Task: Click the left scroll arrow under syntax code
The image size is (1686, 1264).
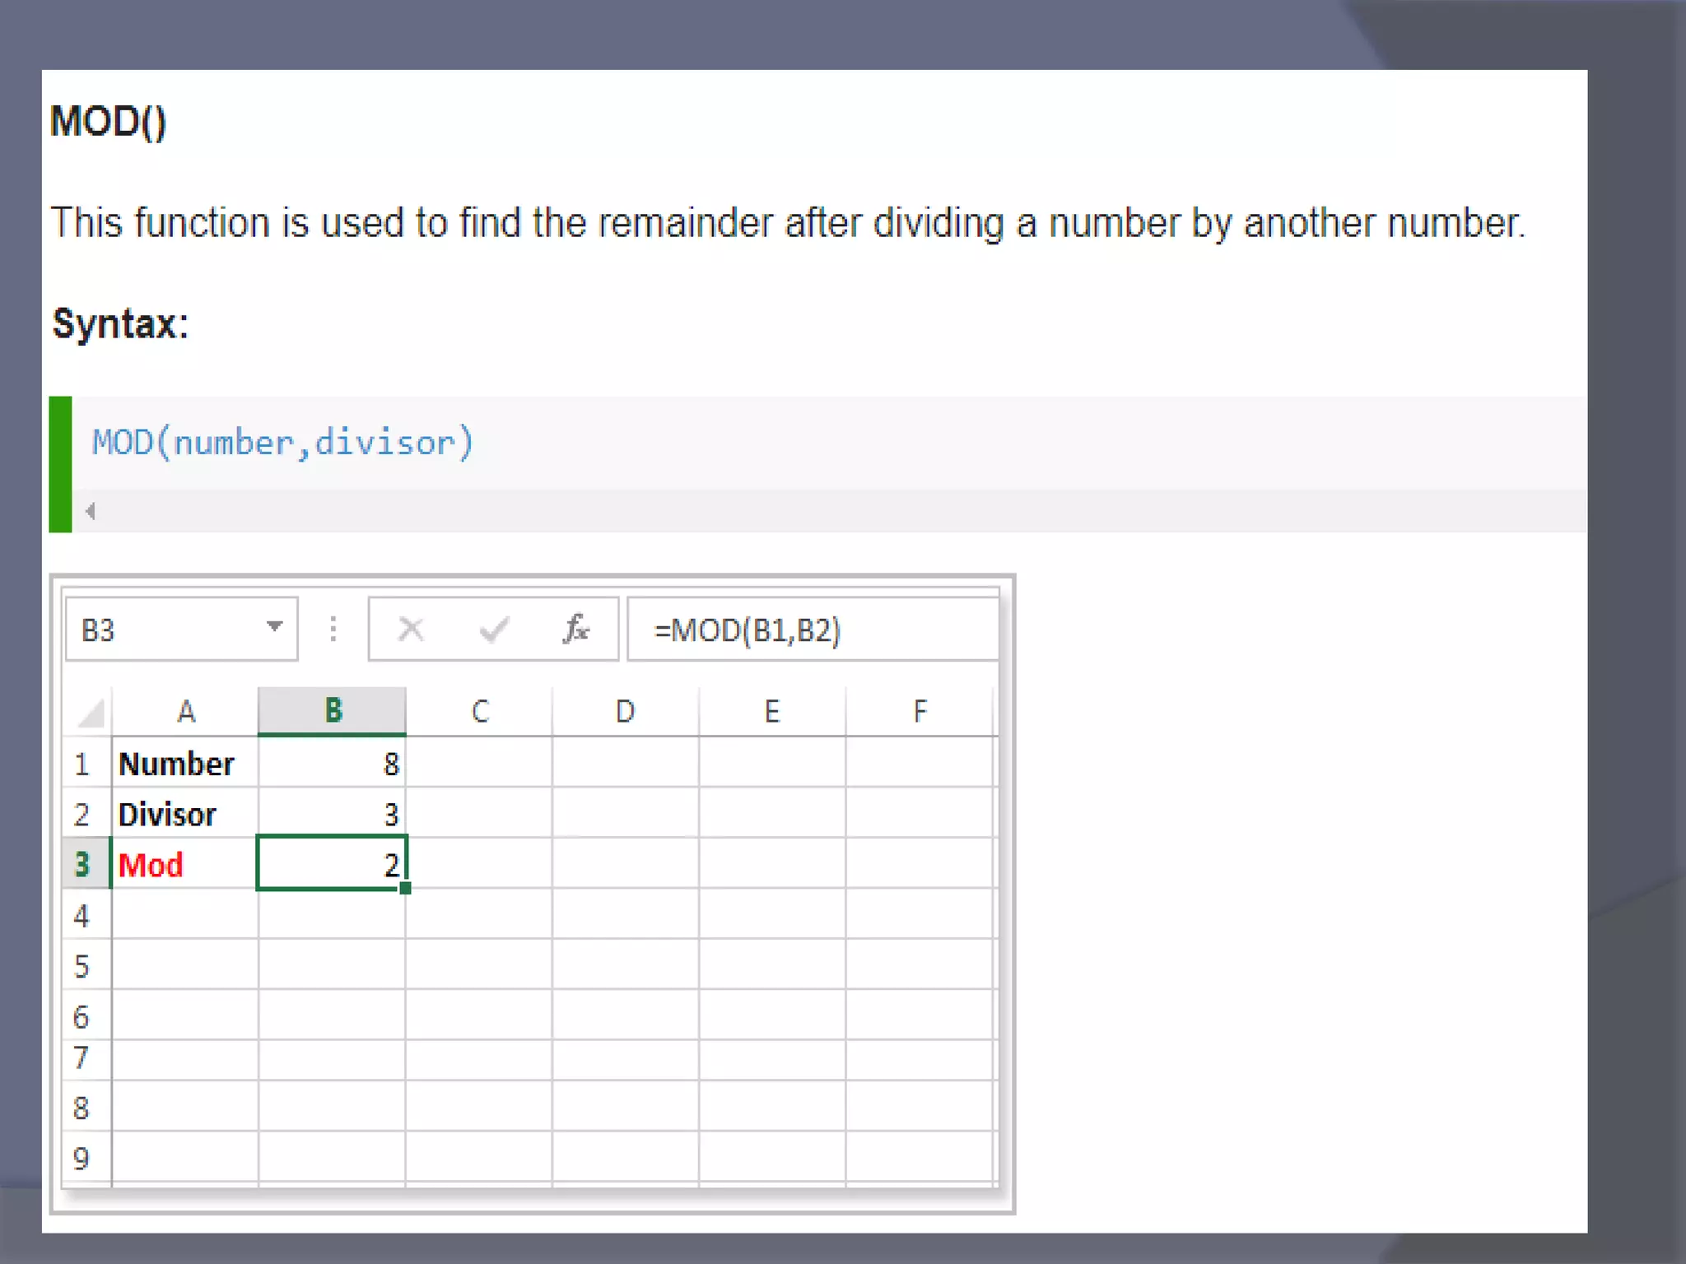Action: pyautogui.click(x=91, y=511)
